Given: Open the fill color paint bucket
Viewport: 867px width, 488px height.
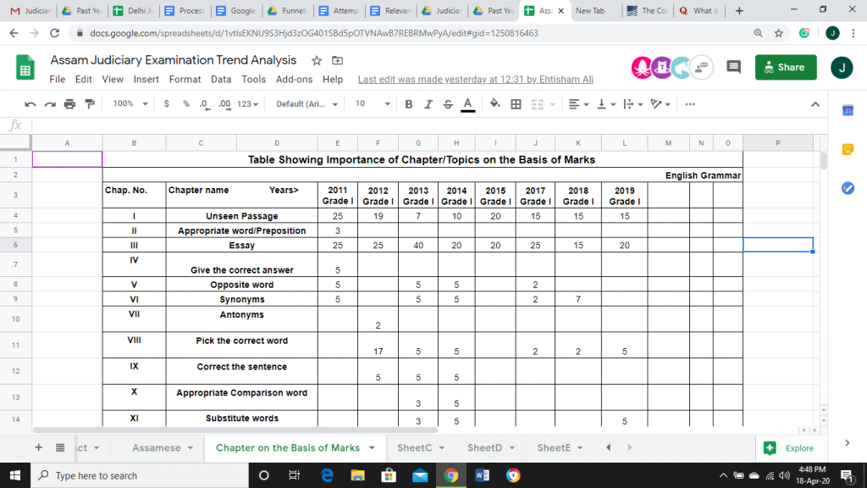Looking at the screenshot, I should pos(494,104).
